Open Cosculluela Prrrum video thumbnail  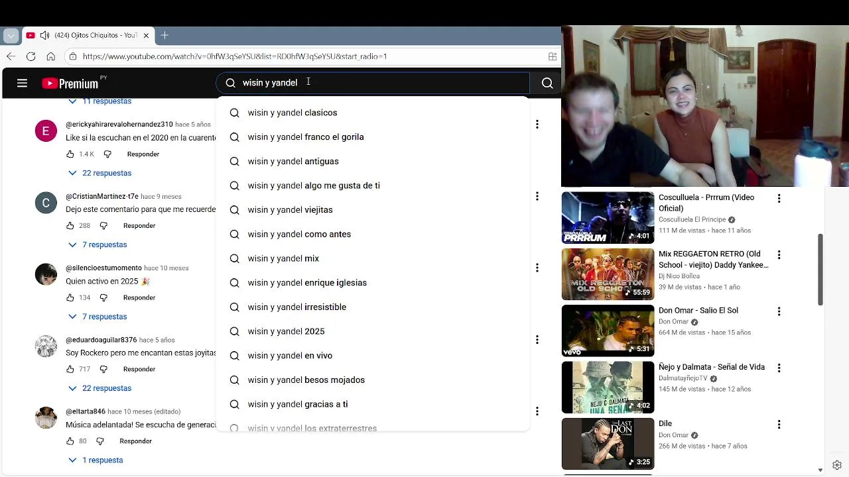click(x=608, y=218)
